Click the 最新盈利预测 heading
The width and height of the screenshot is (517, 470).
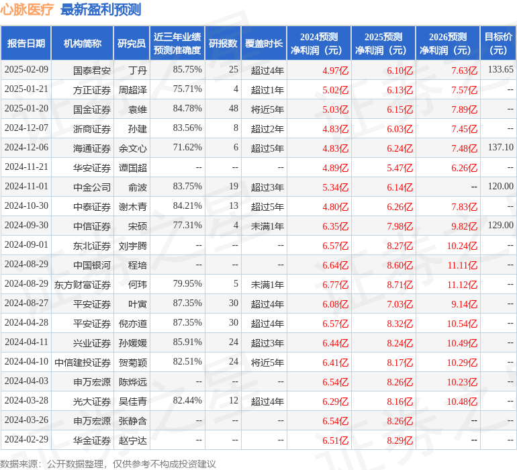(x=101, y=9)
